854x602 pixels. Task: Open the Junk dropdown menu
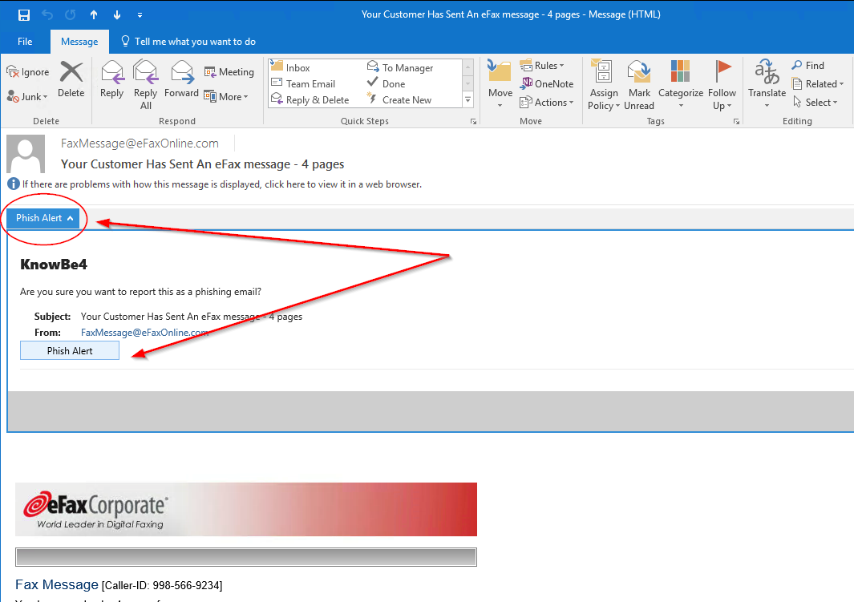tap(28, 96)
